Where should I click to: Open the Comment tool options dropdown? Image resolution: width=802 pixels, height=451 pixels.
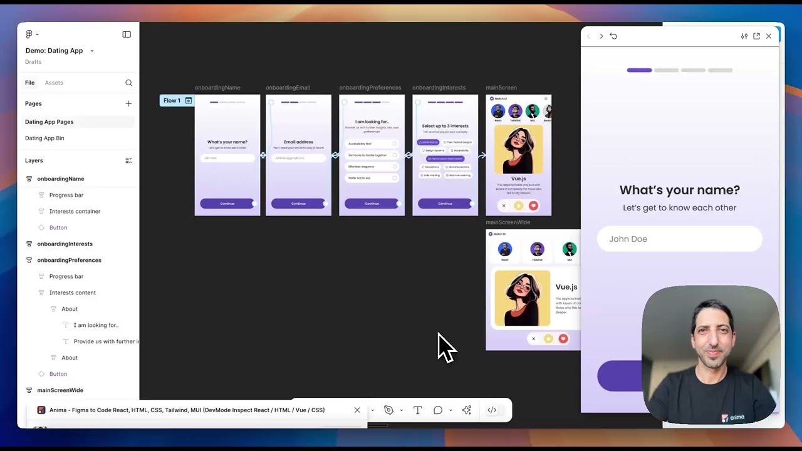450,411
